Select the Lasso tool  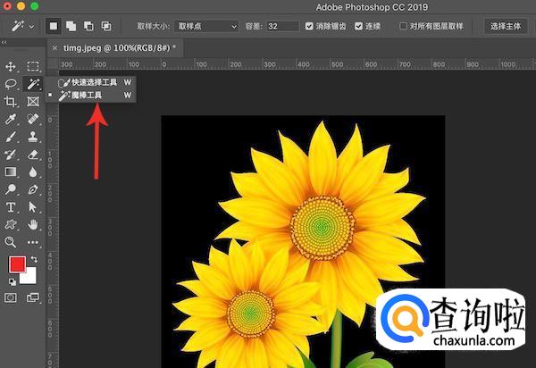click(11, 84)
